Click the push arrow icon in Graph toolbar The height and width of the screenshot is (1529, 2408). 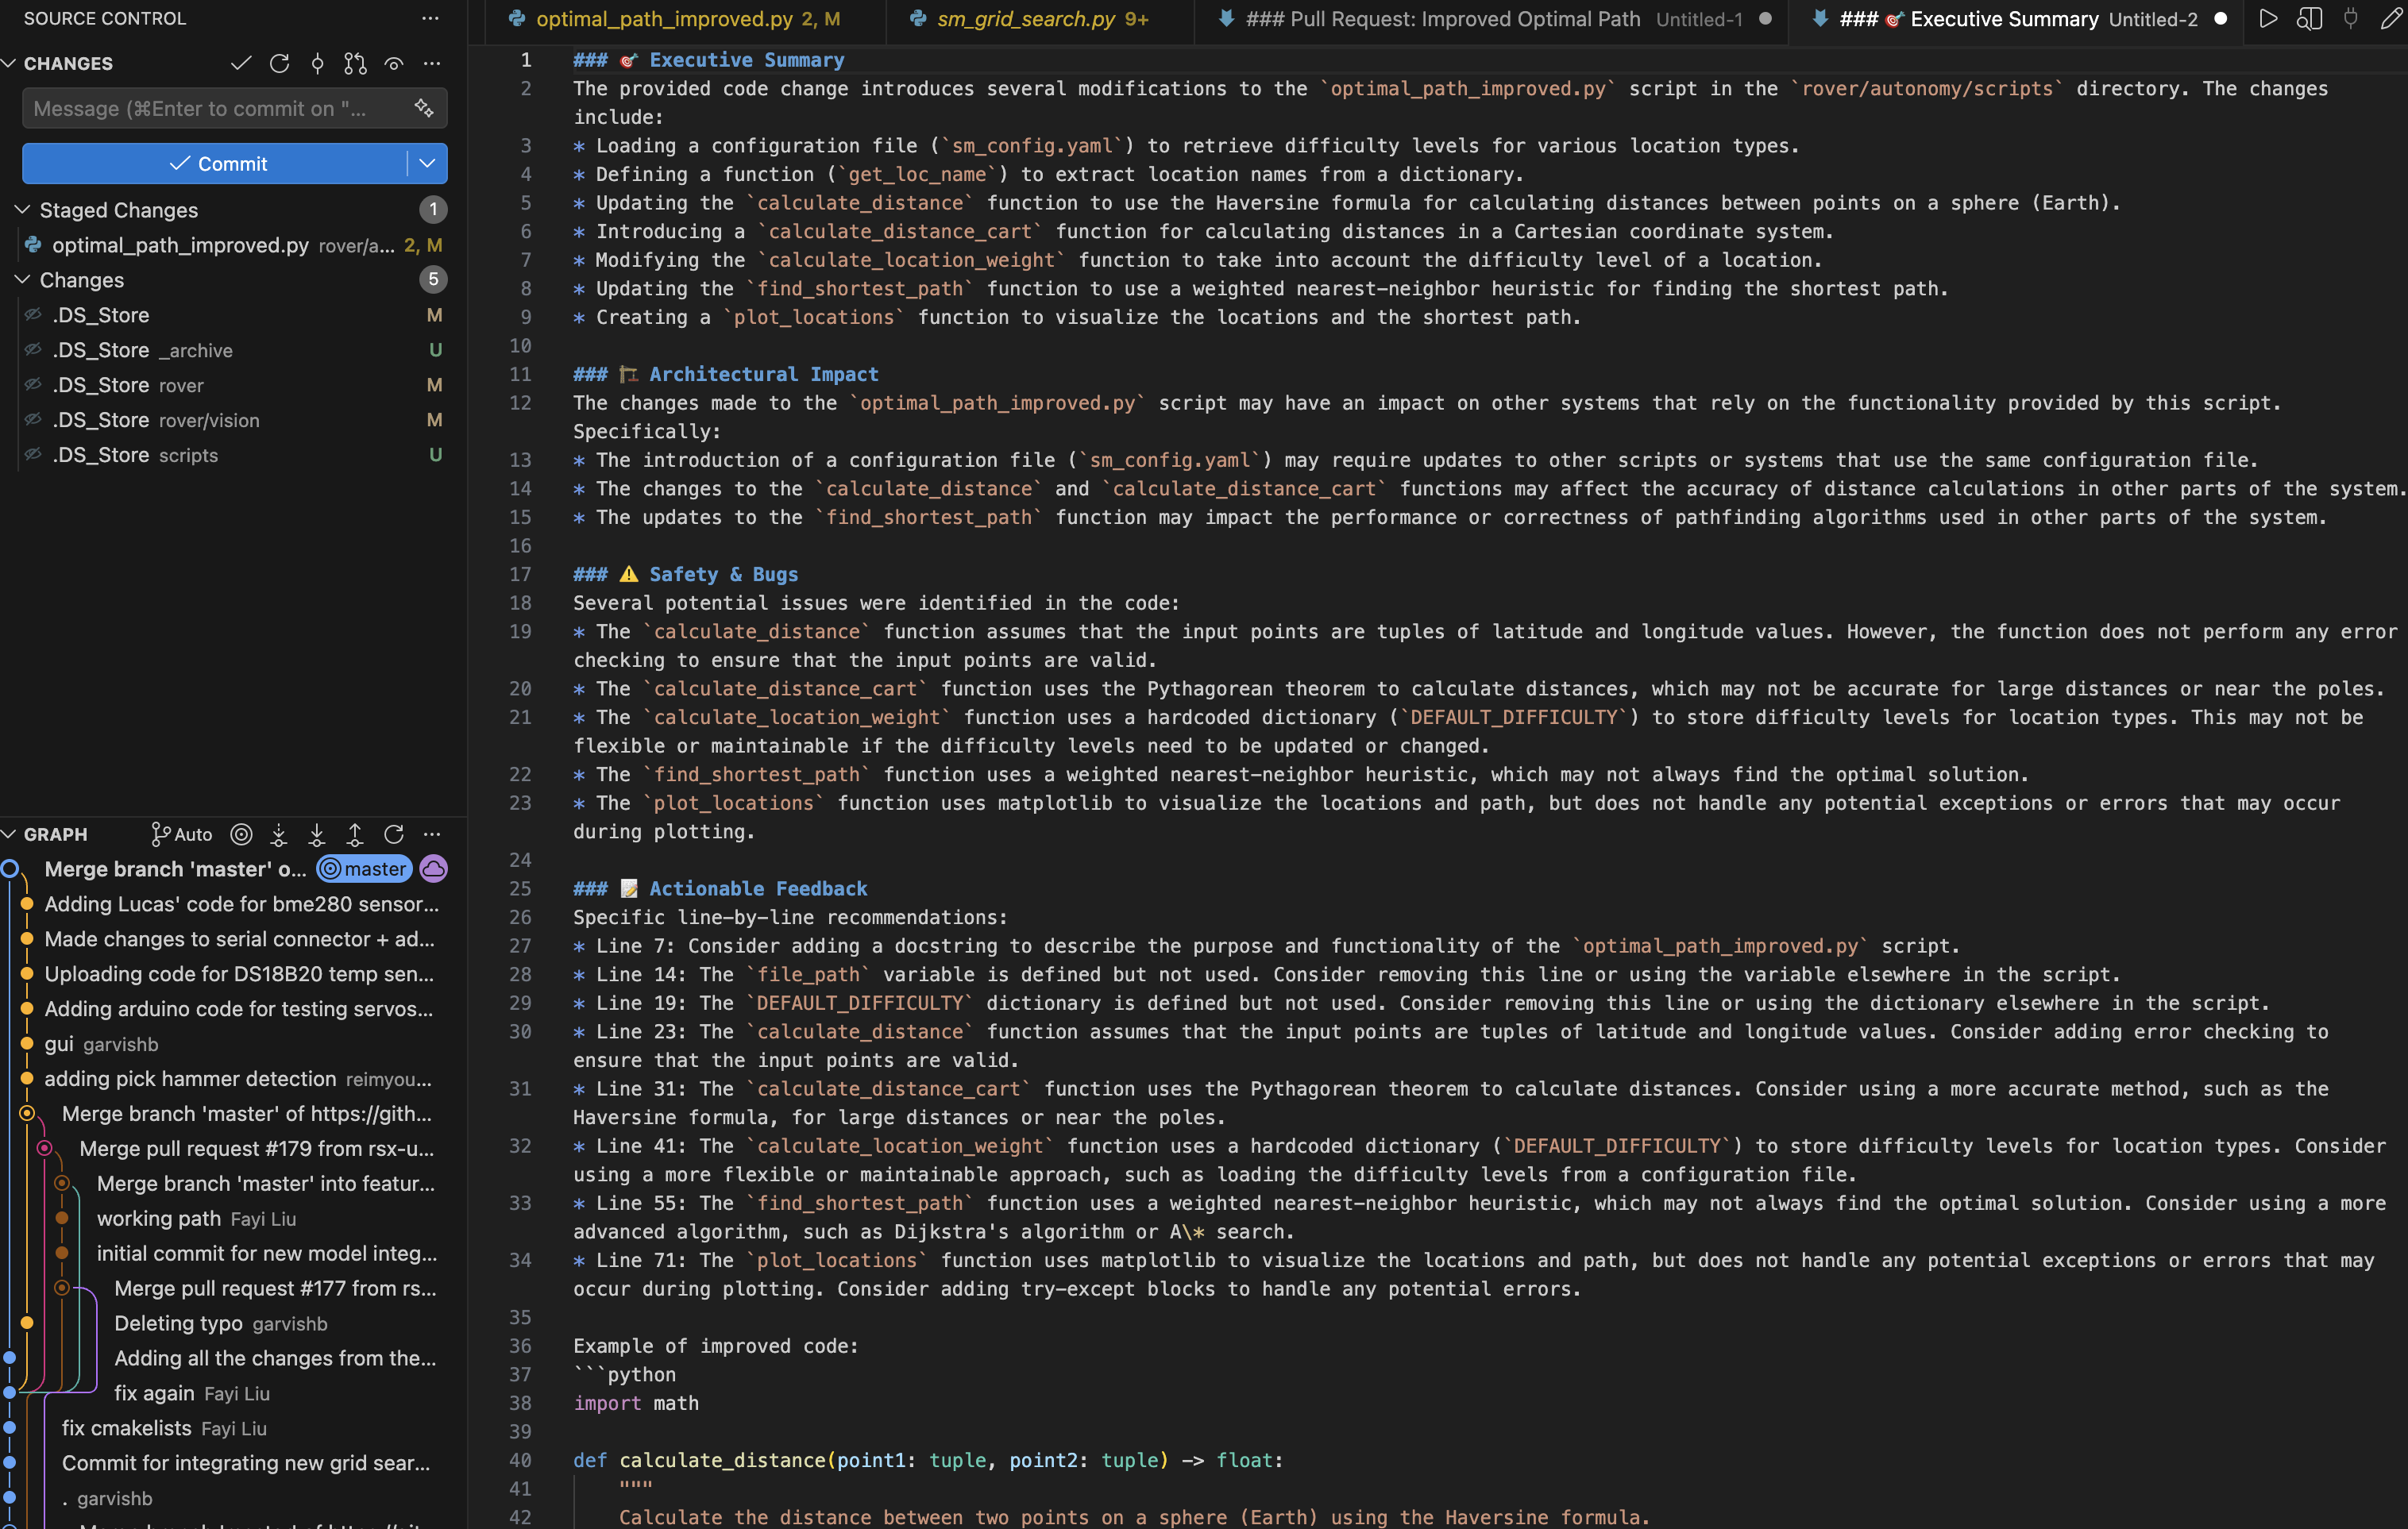355,834
